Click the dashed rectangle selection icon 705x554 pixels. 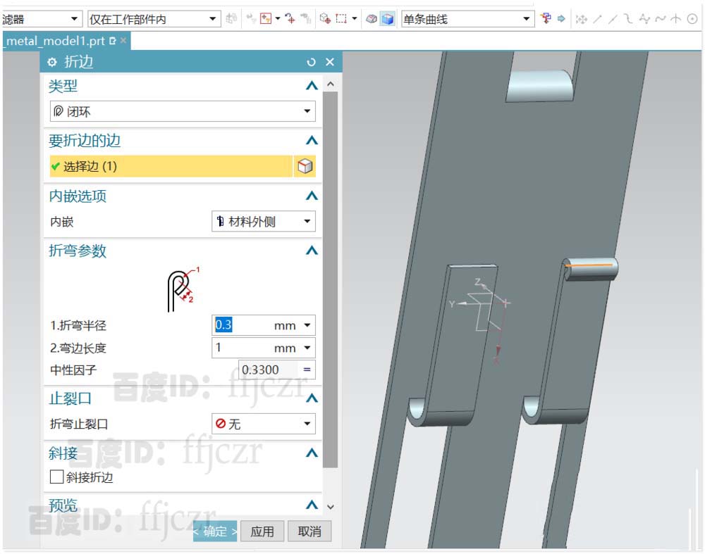coord(341,19)
